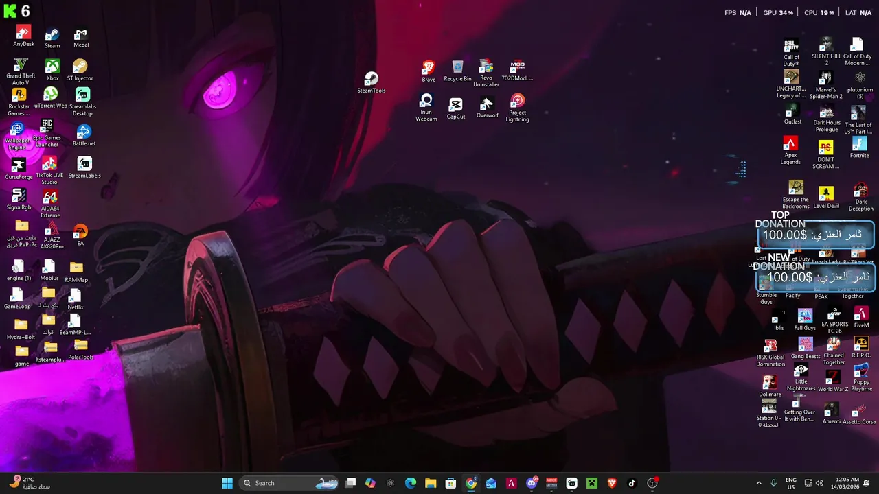Open the DON'T SCREAM shortcut
Image resolution: width=879 pixels, height=494 pixels.
point(825,155)
